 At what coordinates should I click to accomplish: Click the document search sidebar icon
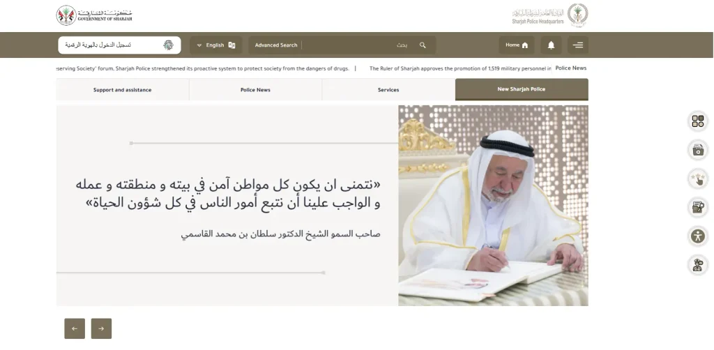(x=697, y=208)
